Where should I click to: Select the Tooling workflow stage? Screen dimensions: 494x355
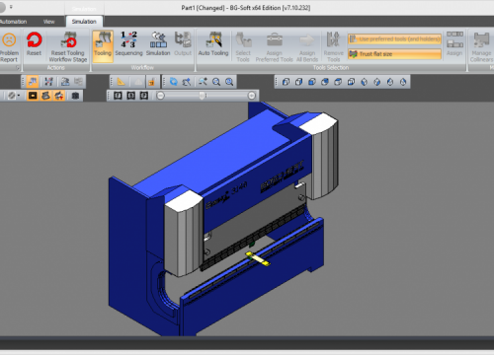pyautogui.click(x=103, y=45)
